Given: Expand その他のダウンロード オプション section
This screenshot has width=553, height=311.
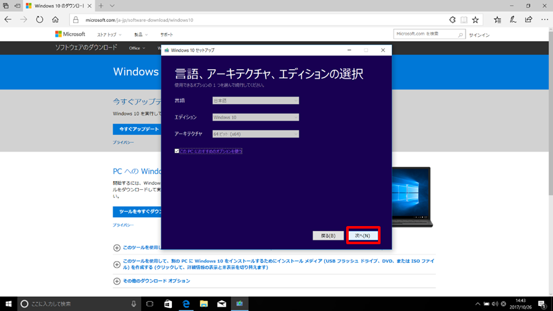Looking at the screenshot, I should pos(117,281).
